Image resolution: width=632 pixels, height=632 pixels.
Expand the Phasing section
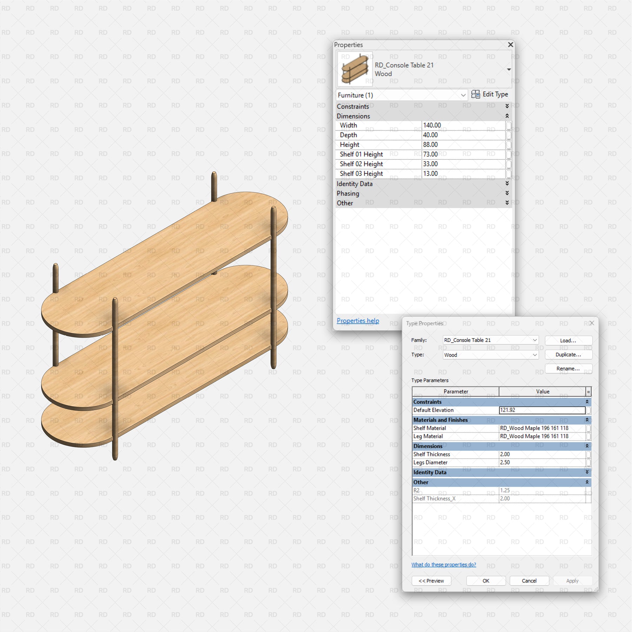[507, 193]
